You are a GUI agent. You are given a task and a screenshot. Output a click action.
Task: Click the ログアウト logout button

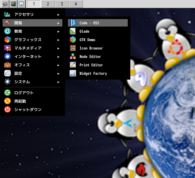coord(24,93)
